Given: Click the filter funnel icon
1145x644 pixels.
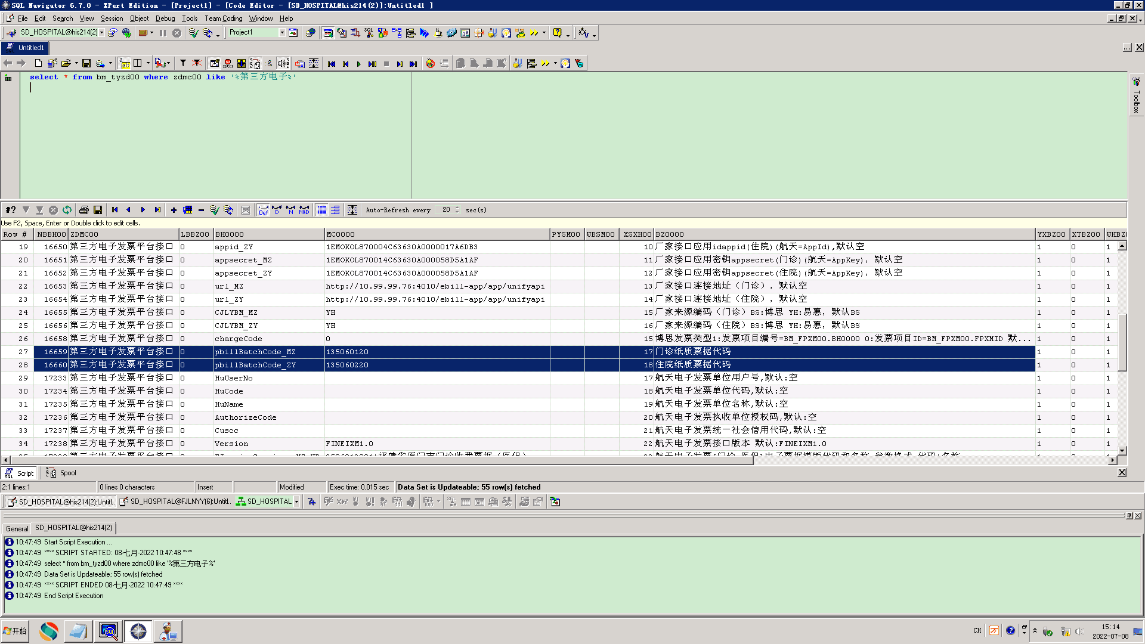Looking at the screenshot, I should pos(183,63).
